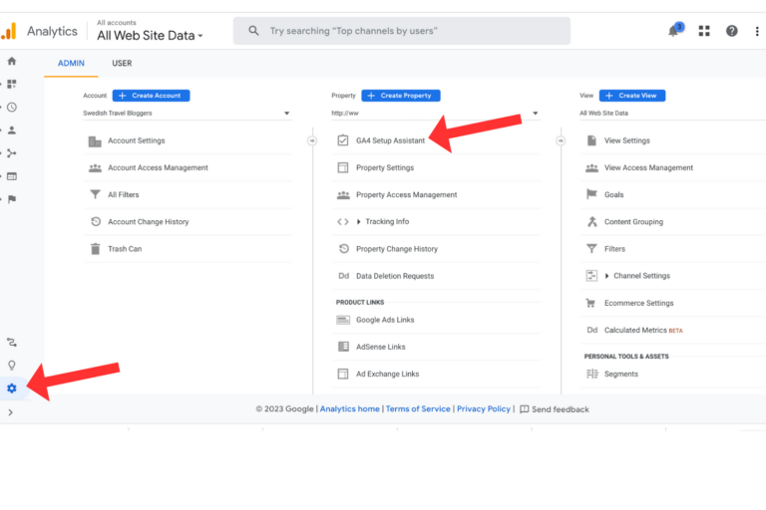This screenshot has height=510, width=766.
Task: Expand the Swedish Travel Bloggers account dropdown
Action: [x=188, y=114]
